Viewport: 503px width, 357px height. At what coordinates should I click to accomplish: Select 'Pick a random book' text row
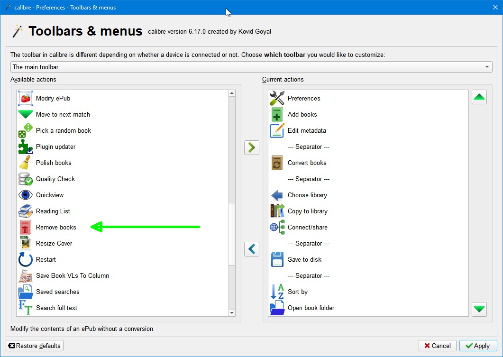(x=122, y=130)
